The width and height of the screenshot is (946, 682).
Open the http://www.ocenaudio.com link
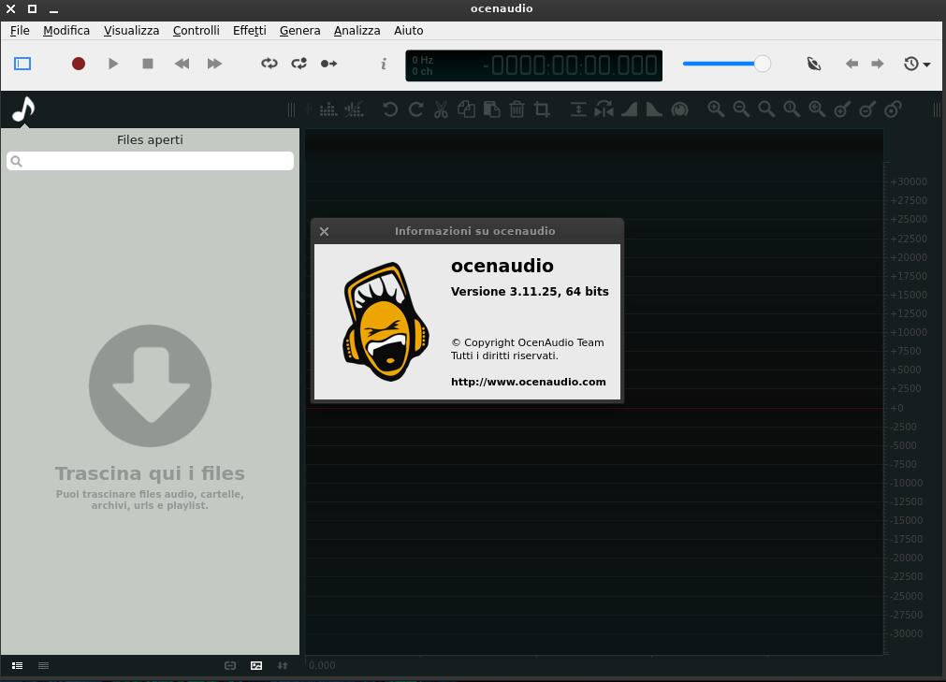pyautogui.click(x=529, y=382)
